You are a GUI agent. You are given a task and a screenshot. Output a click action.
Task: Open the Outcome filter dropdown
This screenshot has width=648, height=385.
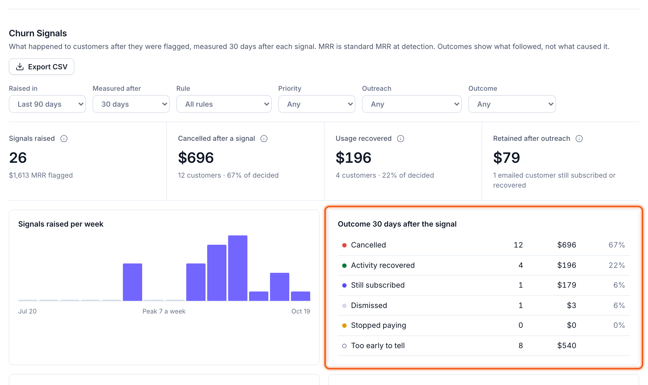512,104
